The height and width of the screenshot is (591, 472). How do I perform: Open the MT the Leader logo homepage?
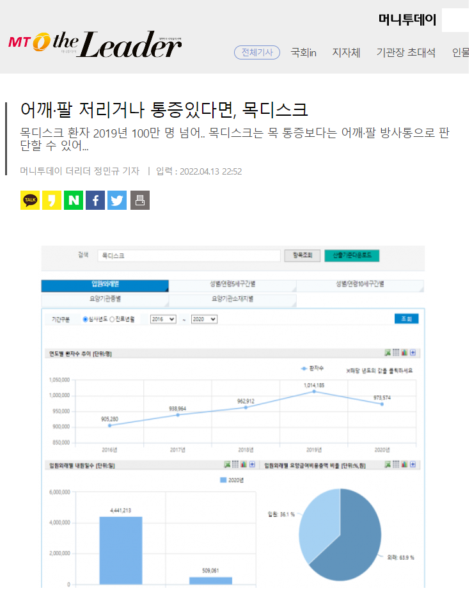click(95, 45)
